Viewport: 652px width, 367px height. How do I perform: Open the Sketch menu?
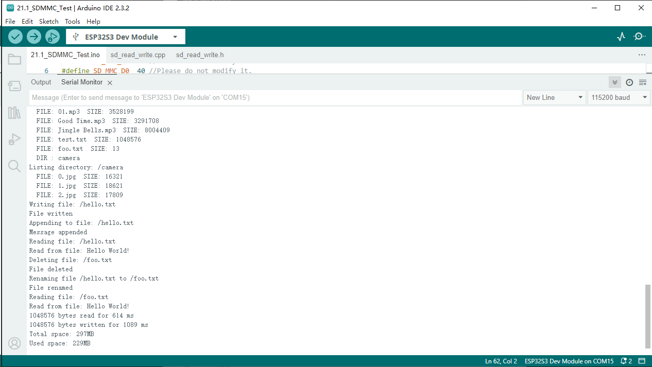click(49, 21)
